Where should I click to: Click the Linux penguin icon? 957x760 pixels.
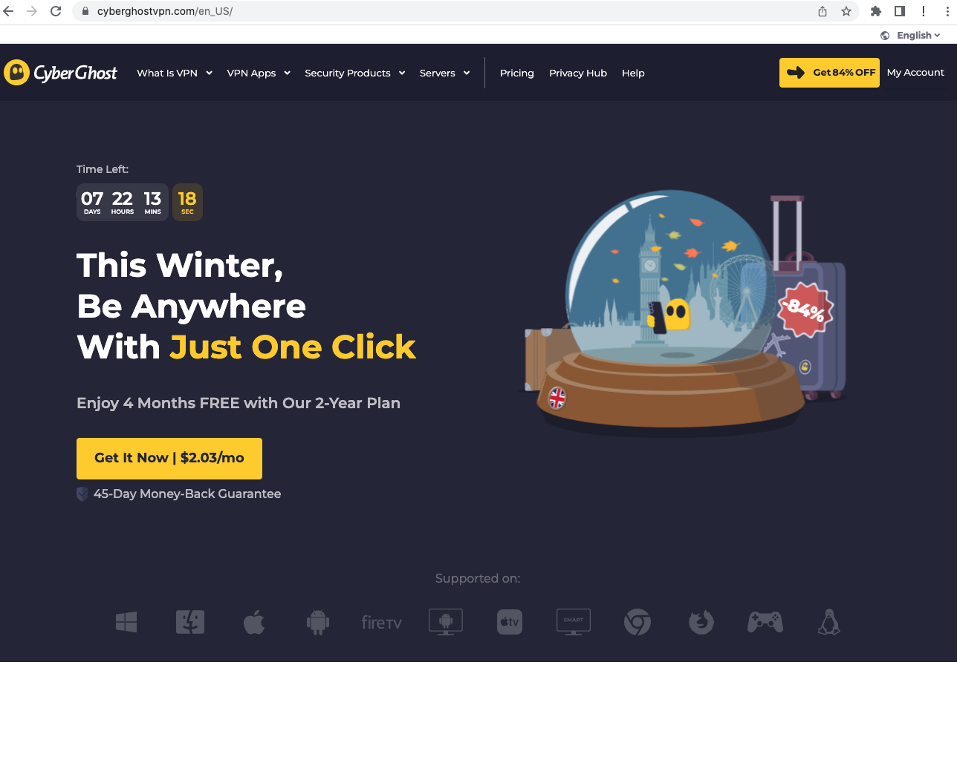tap(829, 622)
